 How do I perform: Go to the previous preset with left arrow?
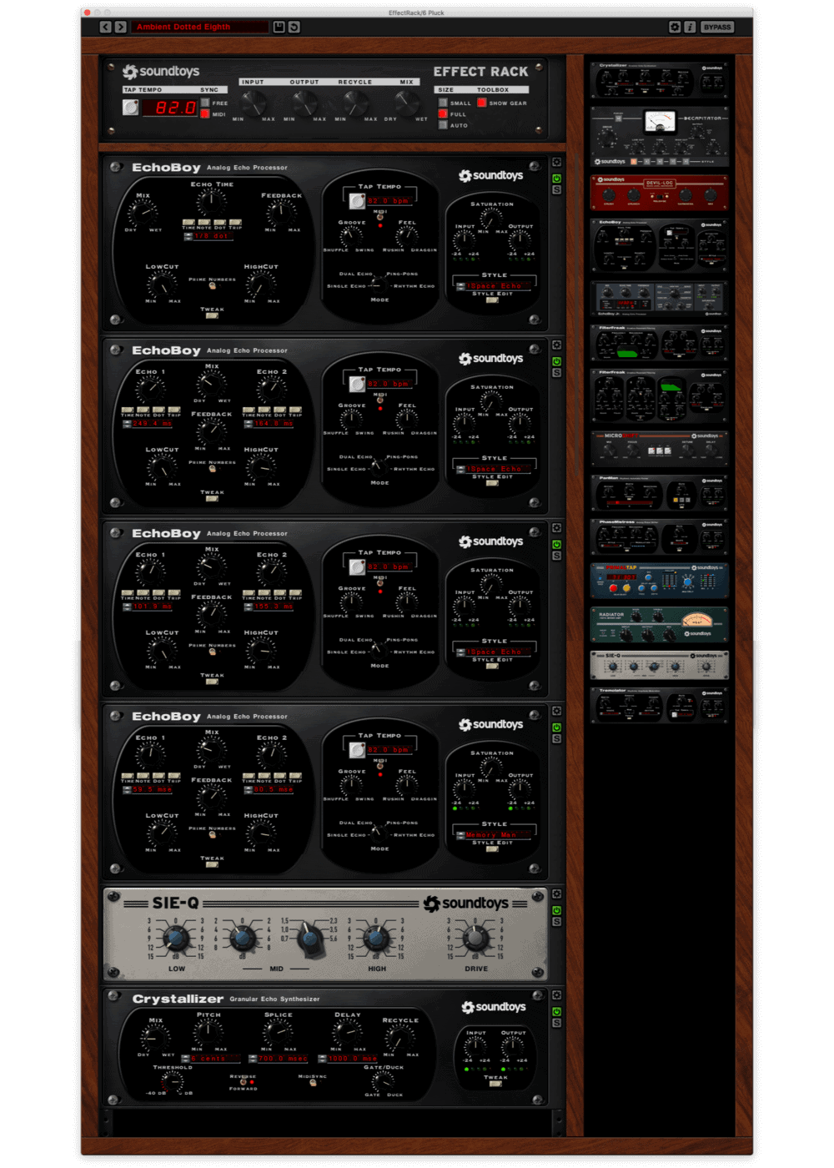[105, 27]
